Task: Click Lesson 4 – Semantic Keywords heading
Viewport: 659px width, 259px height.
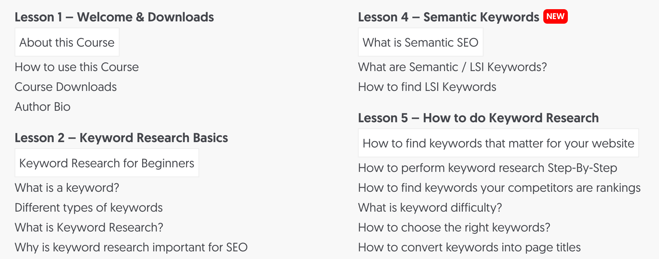Action: [448, 17]
